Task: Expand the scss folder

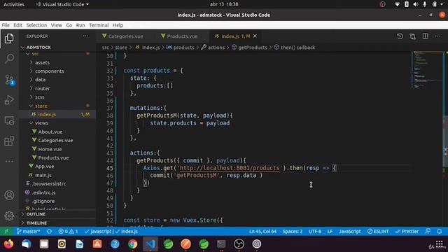Action: [40, 97]
